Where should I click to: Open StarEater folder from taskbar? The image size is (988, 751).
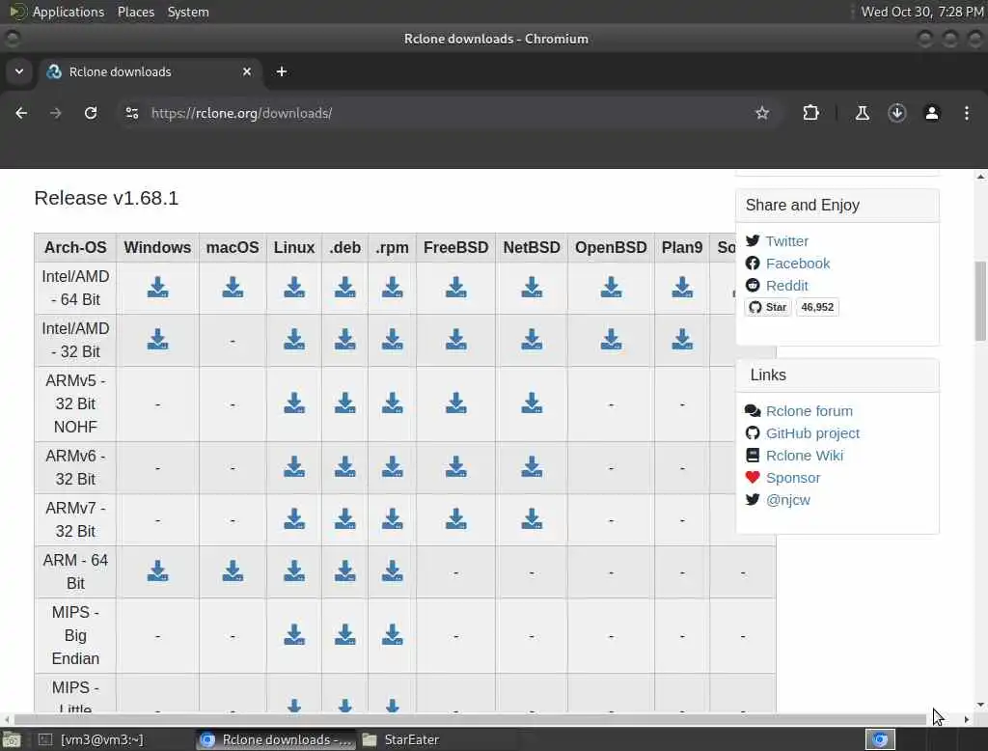coord(403,739)
